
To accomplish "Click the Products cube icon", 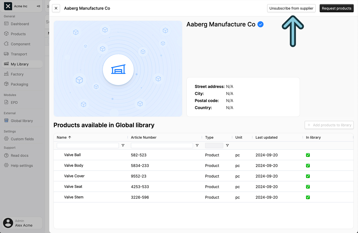I will click(6, 34).
